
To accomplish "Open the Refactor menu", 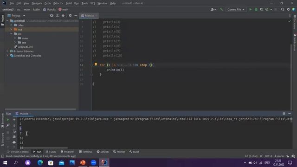I will 58,3.
